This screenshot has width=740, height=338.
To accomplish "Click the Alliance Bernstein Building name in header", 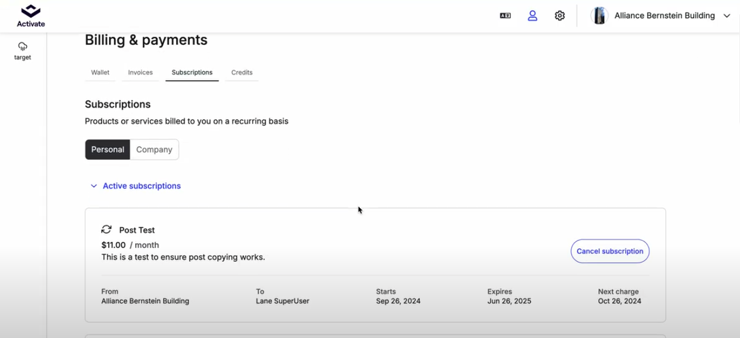I will (665, 16).
